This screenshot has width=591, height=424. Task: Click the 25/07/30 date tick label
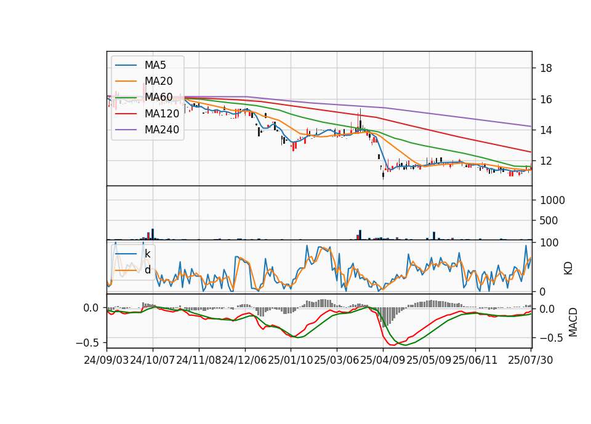[531, 360]
